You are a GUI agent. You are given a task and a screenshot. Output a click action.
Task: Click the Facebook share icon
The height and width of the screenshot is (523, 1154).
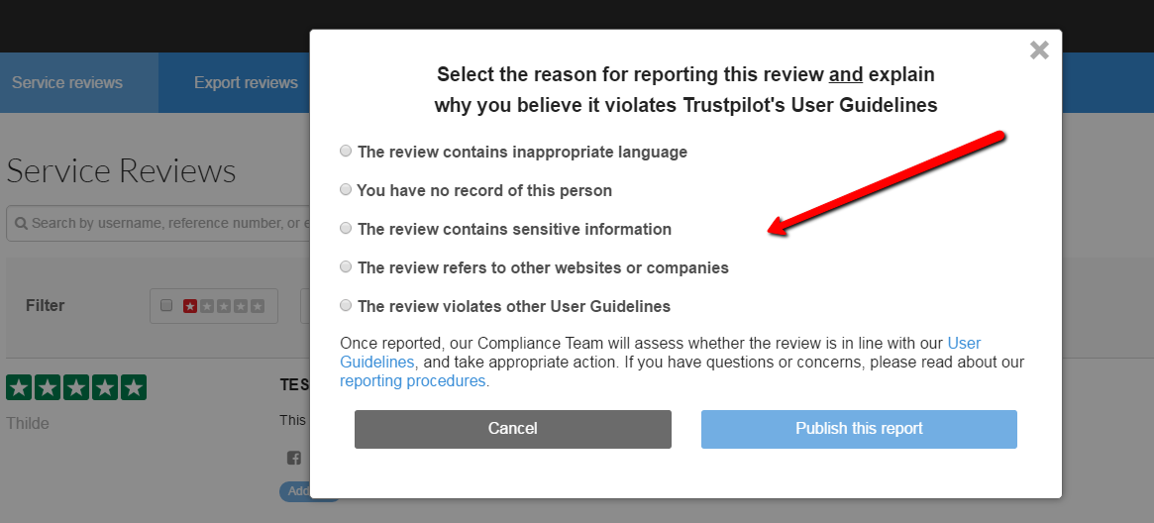(293, 458)
